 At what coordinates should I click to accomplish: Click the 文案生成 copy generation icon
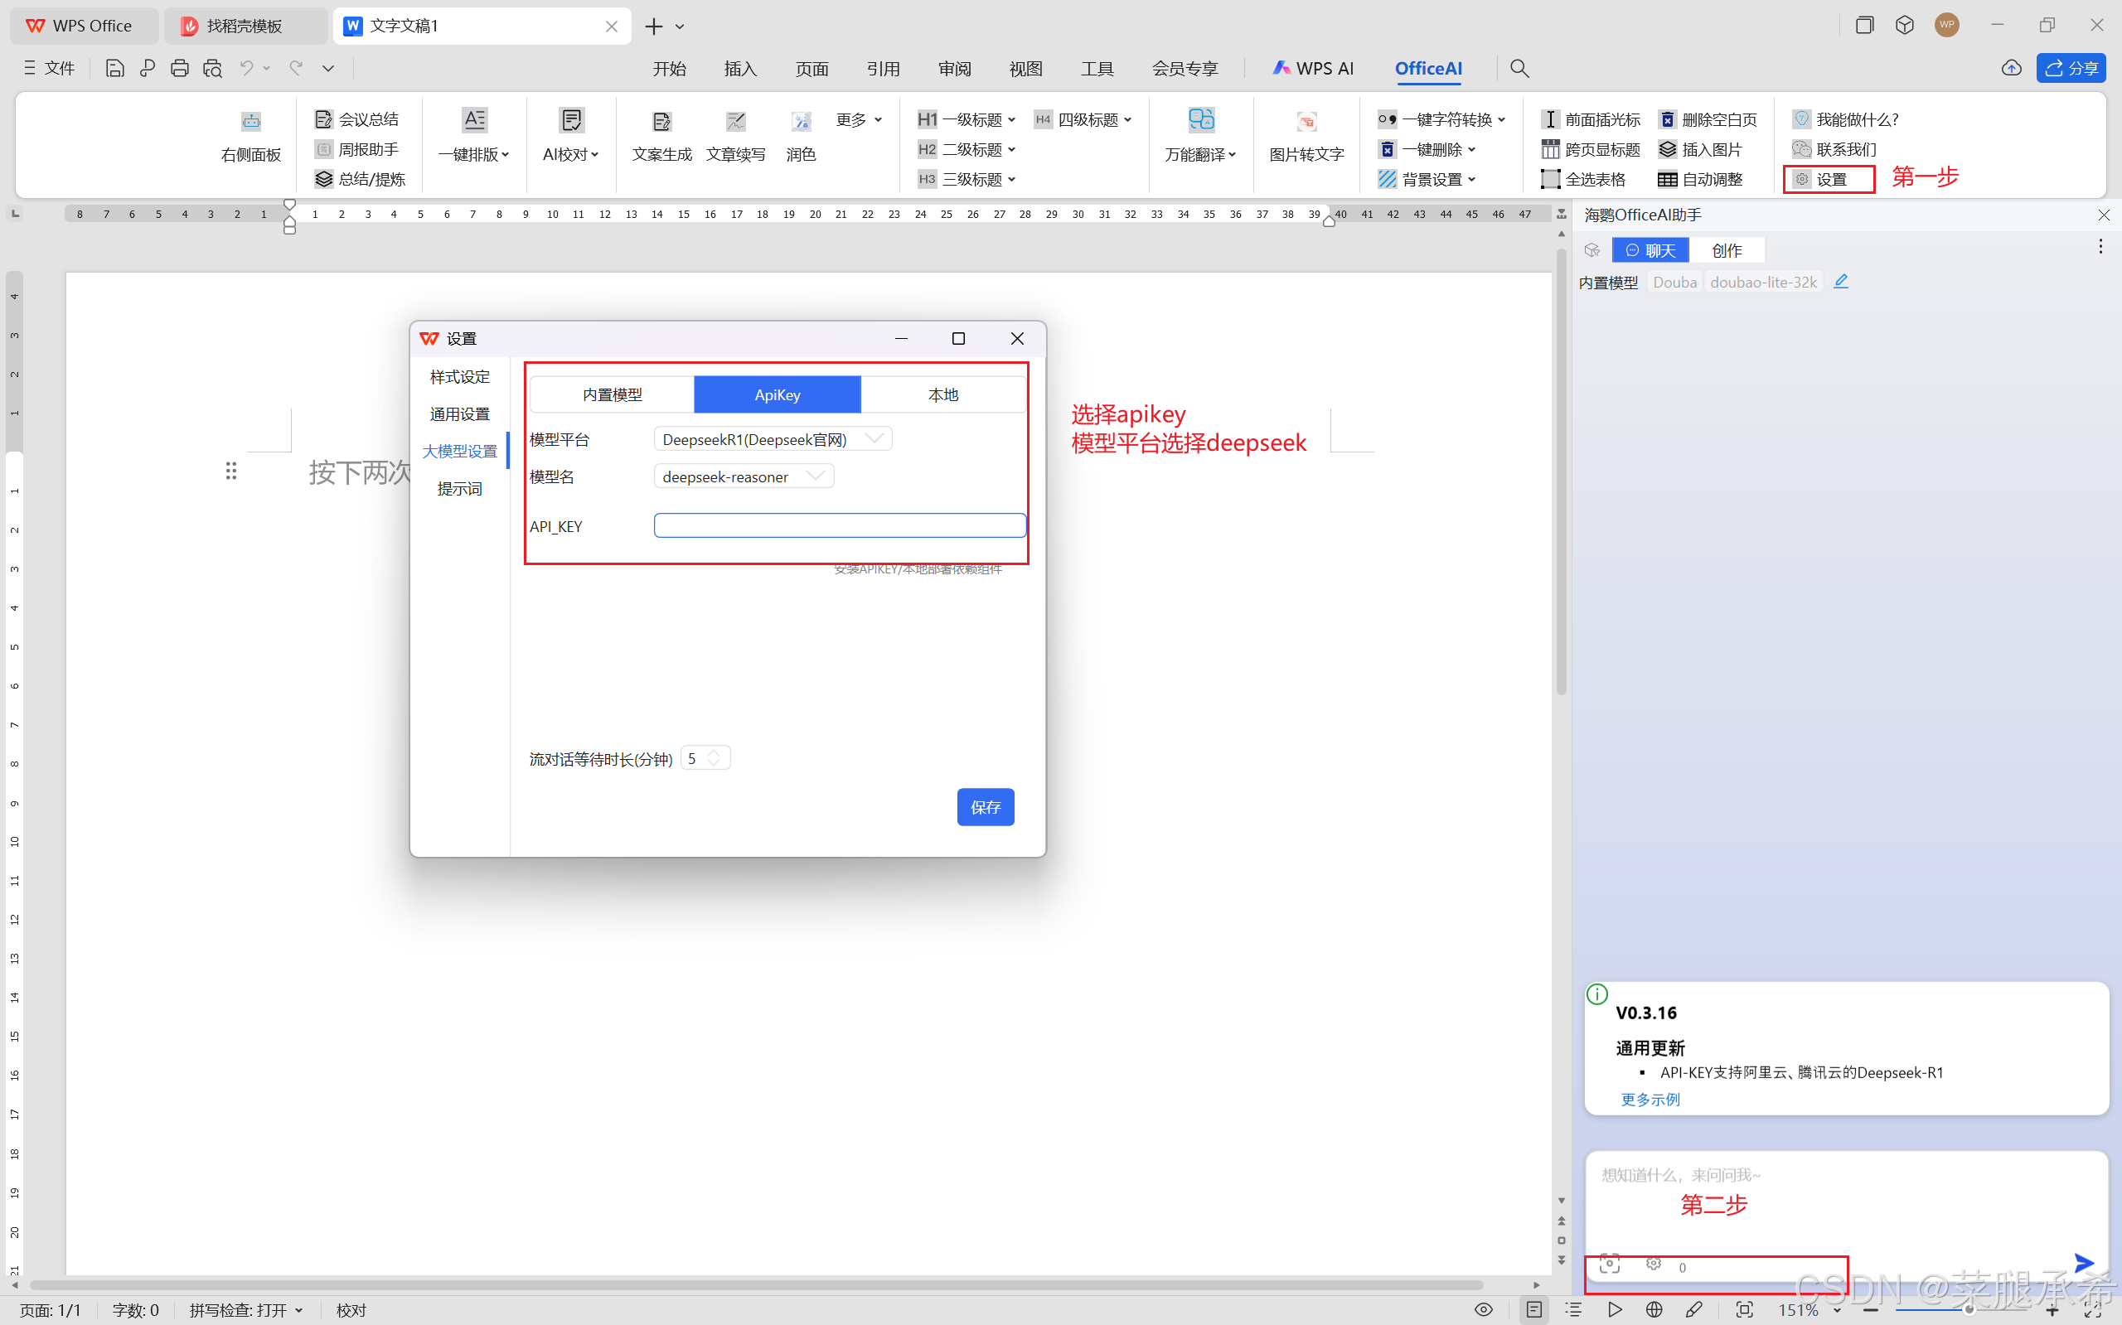661,122
